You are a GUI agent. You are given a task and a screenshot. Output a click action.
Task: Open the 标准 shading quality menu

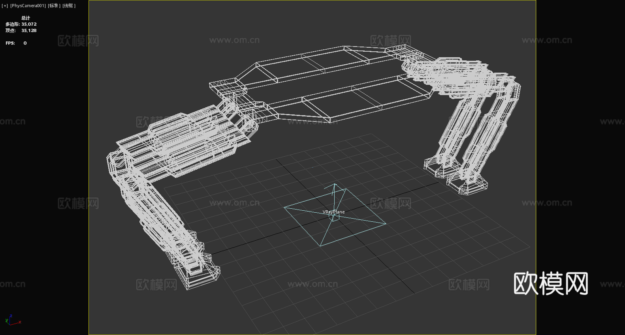coord(54,6)
